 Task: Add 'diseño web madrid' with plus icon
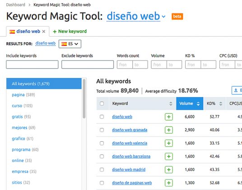pyautogui.click(x=169, y=170)
